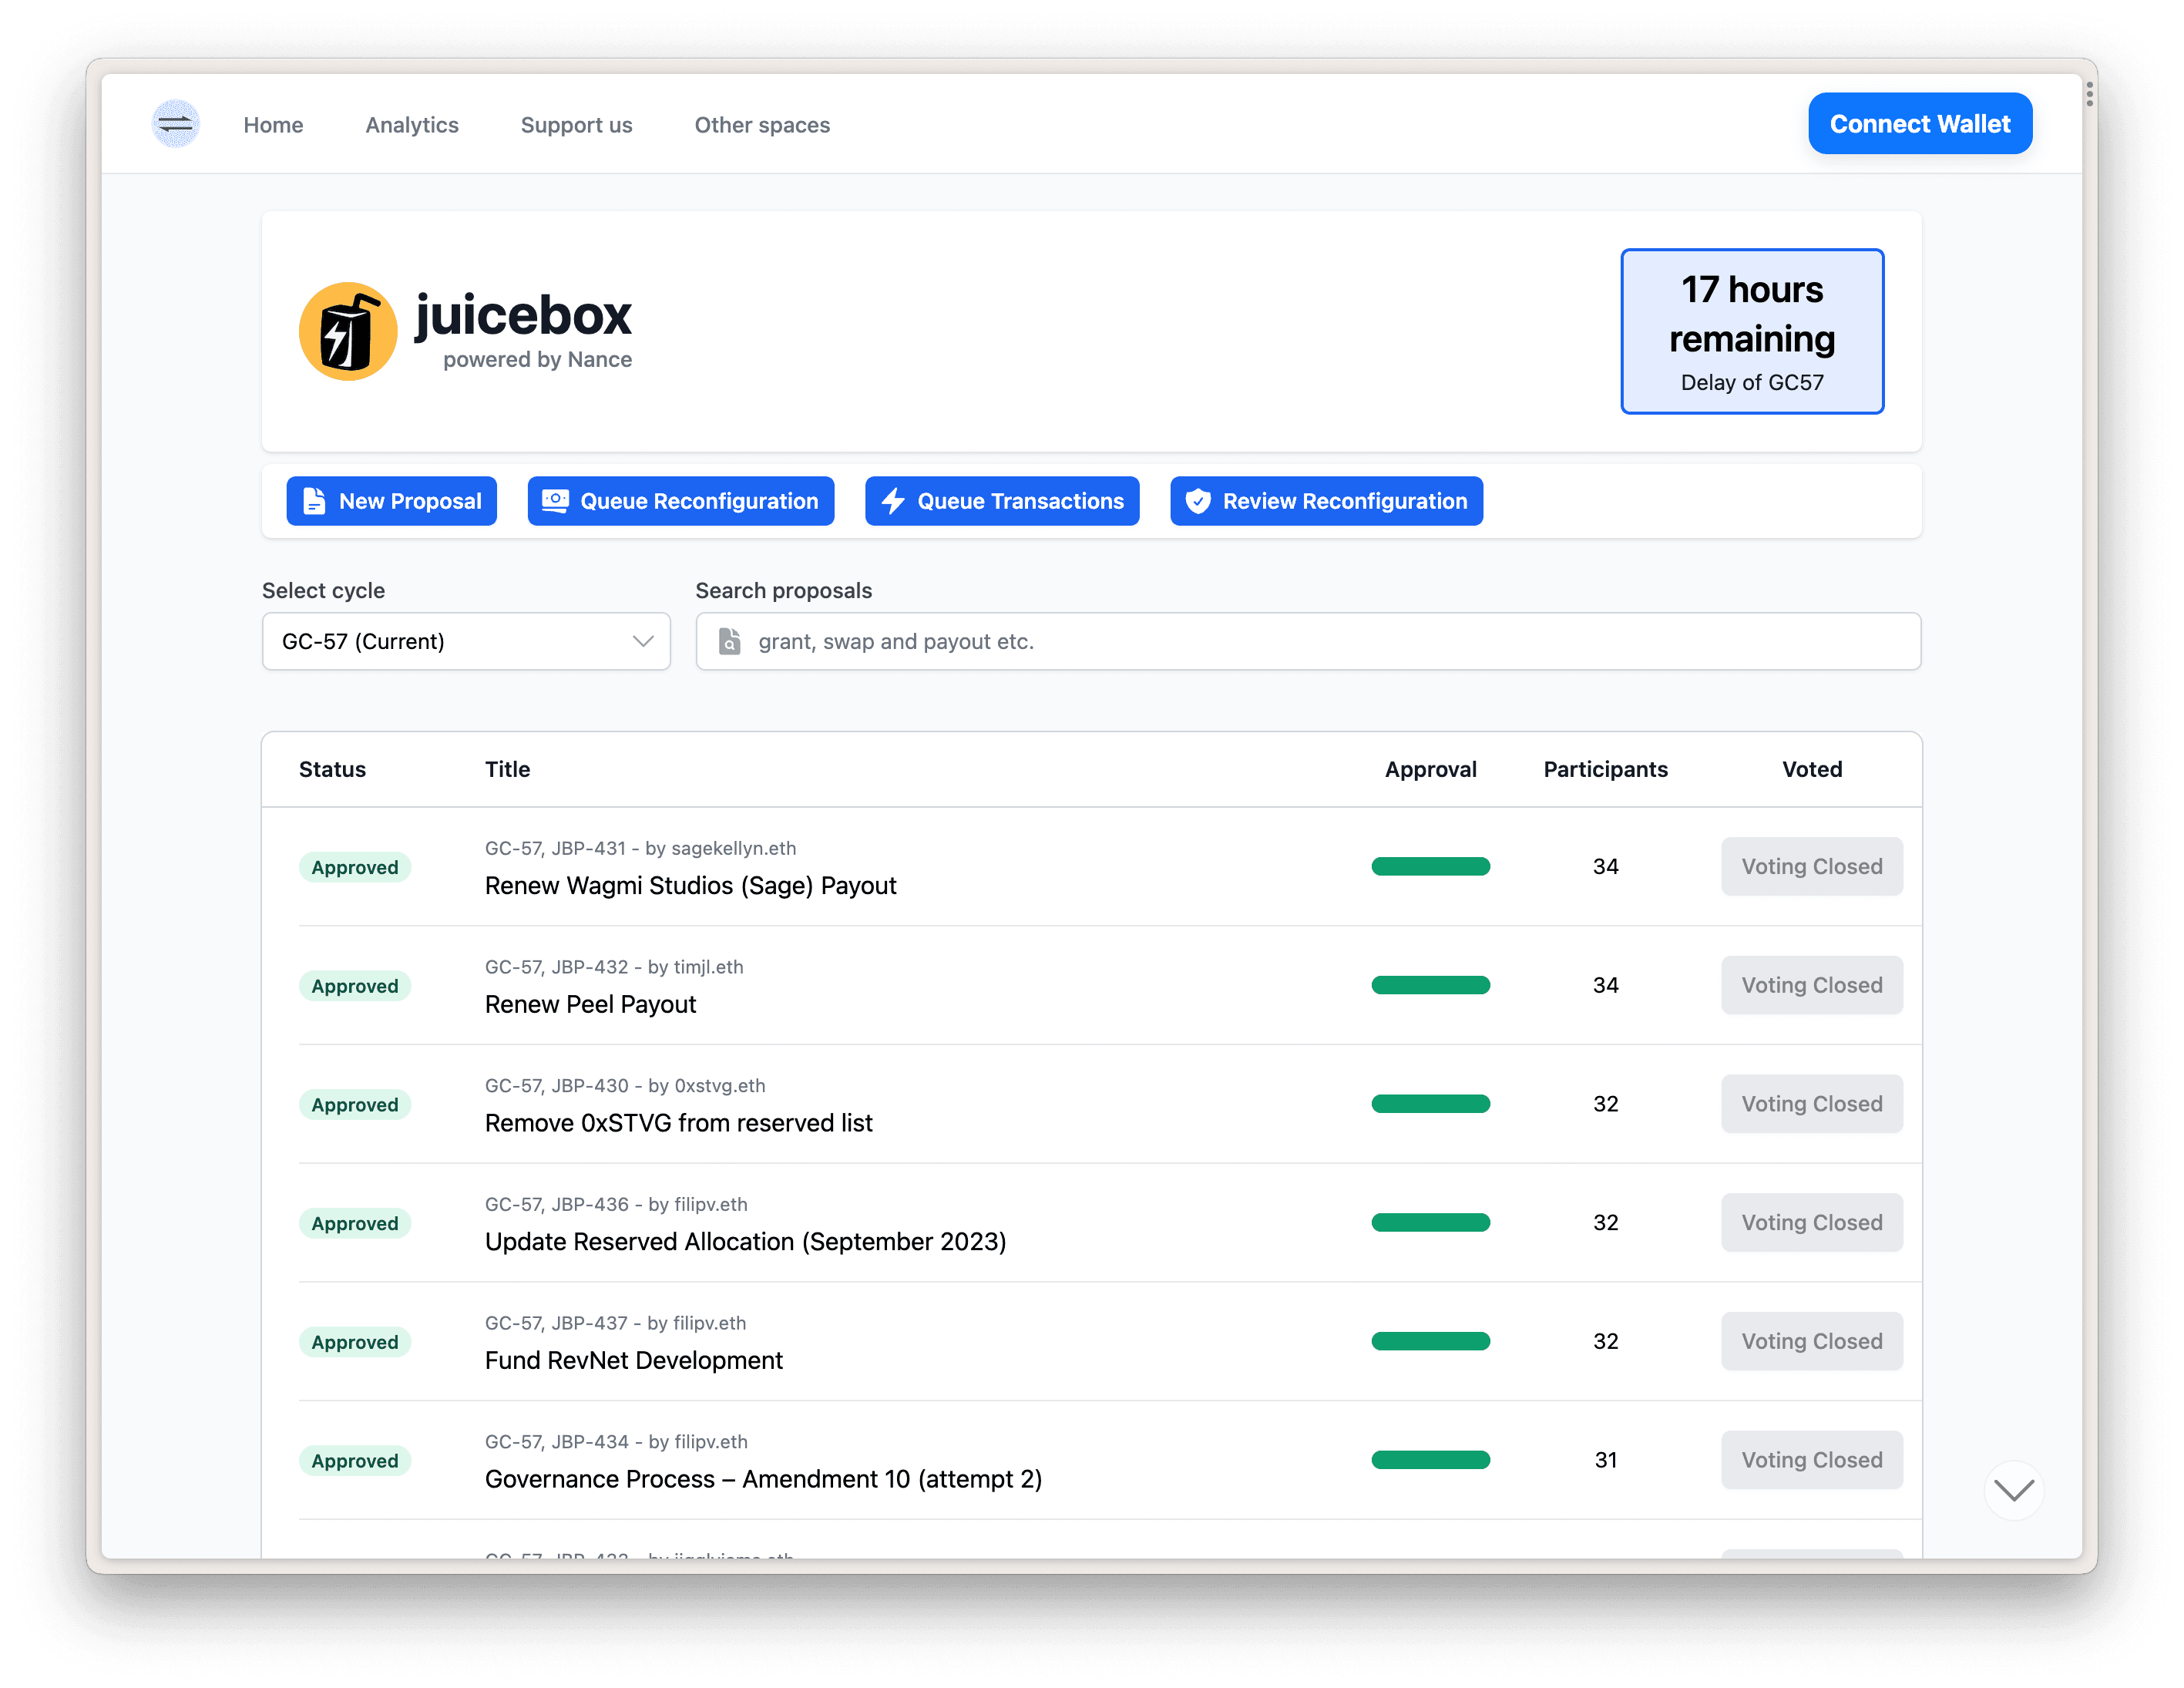Click the Juicebox logo icon
The height and width of the screenshot is (1688, 2184).
click(x=348, y=330)
